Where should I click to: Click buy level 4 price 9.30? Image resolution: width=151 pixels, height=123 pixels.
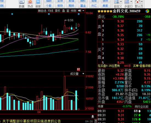121,58
